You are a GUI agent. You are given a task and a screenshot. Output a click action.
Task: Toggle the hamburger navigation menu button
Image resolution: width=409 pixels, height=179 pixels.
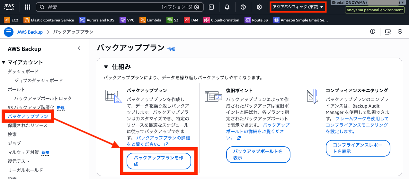(x=9, y=32)
